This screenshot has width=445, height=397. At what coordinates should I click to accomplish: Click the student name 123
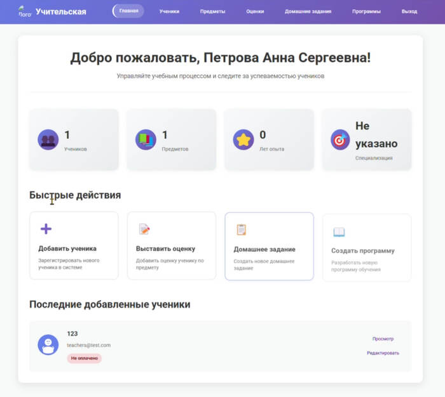pos(72,334)
